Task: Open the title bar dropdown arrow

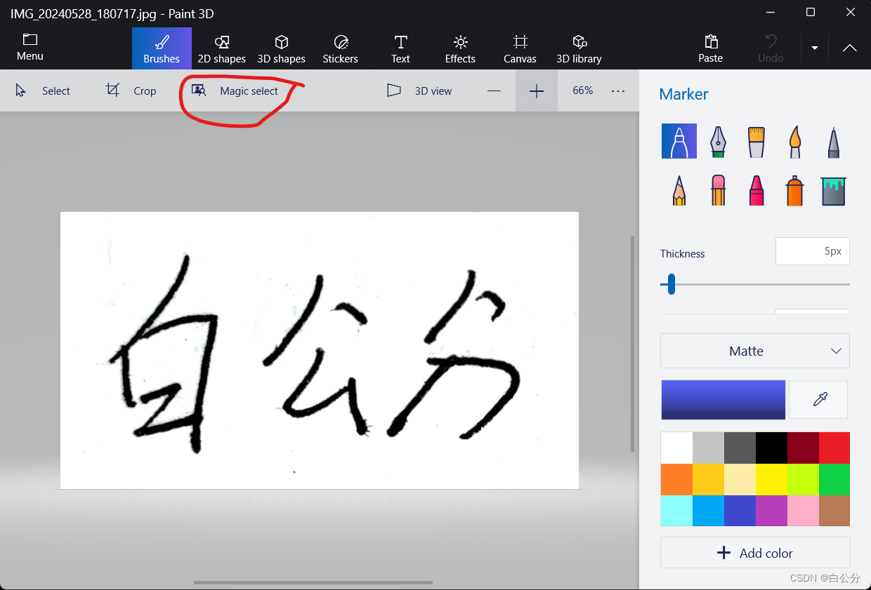Action: 814,48
